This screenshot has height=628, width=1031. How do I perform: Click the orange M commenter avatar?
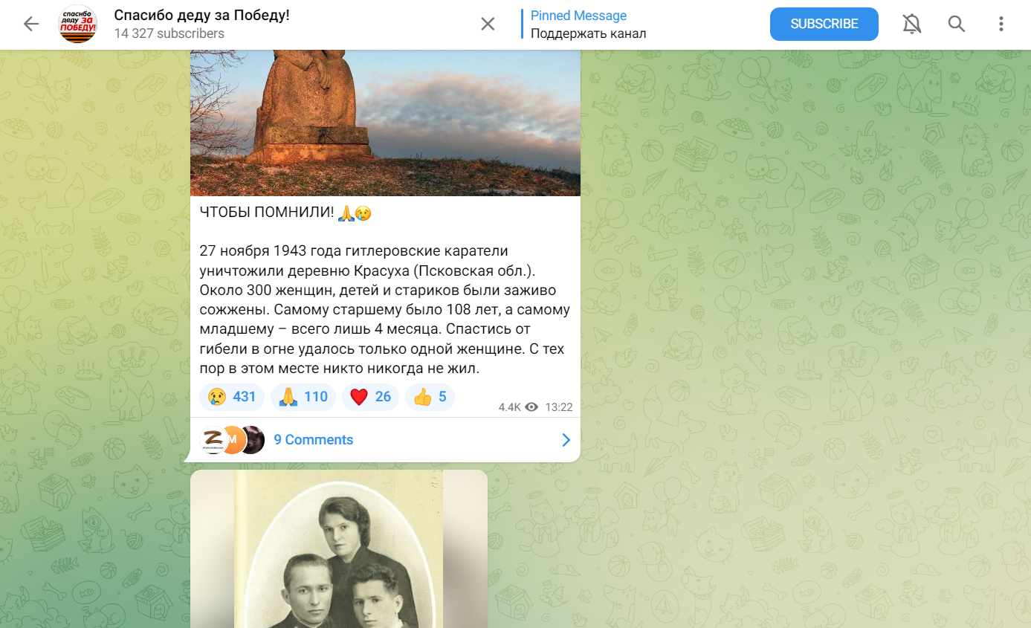coord(233,440)
